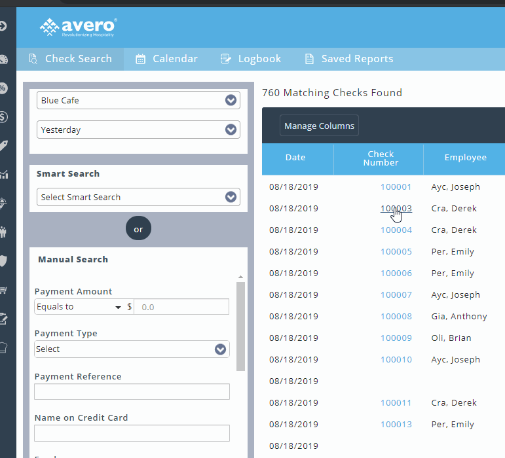Focus the Payment Reference text field
This screenshot has width=505, height=458.
coord(132,391)
